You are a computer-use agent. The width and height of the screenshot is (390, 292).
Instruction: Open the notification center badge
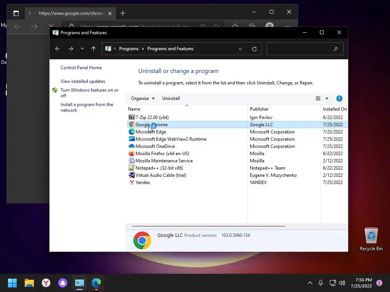click(379, 283)
